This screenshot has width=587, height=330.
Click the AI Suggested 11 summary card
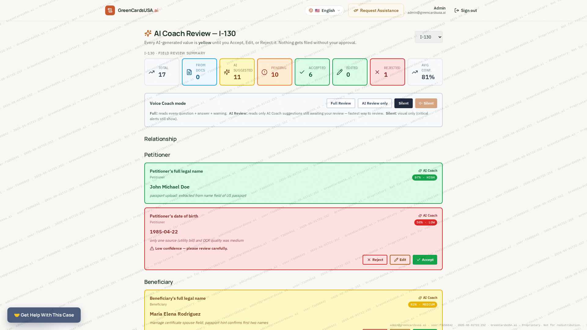[x=237, y=72]
